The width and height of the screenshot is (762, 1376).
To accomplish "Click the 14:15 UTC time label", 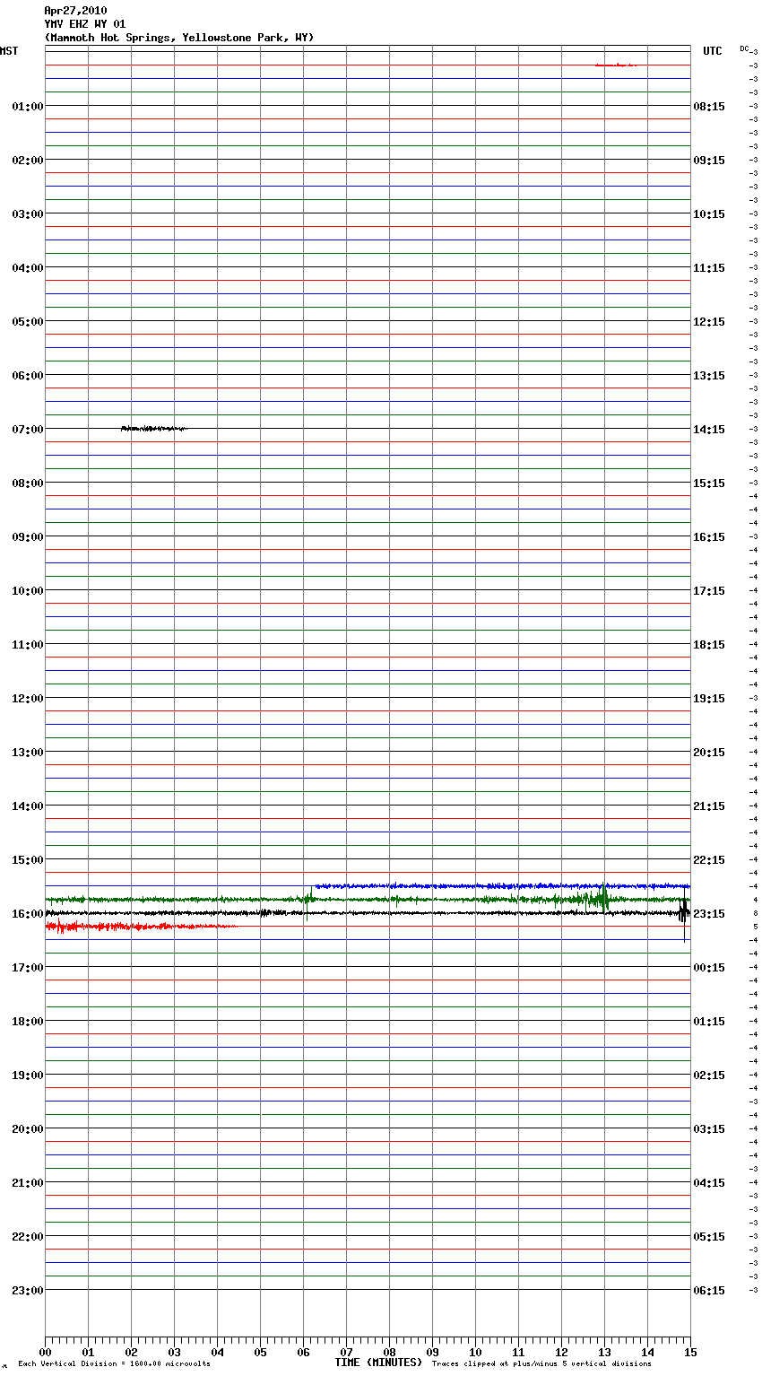I will click(709, 430).
